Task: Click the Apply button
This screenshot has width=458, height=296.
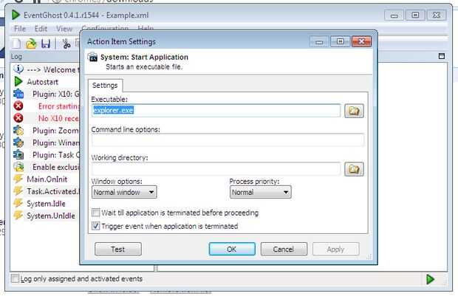Action: tap(335, 249)
